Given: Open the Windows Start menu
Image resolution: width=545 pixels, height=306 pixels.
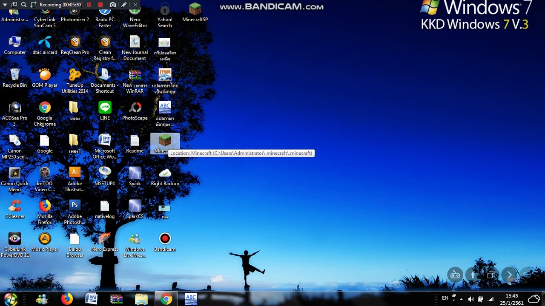Looking at the screenshot, I should point(11,299).
